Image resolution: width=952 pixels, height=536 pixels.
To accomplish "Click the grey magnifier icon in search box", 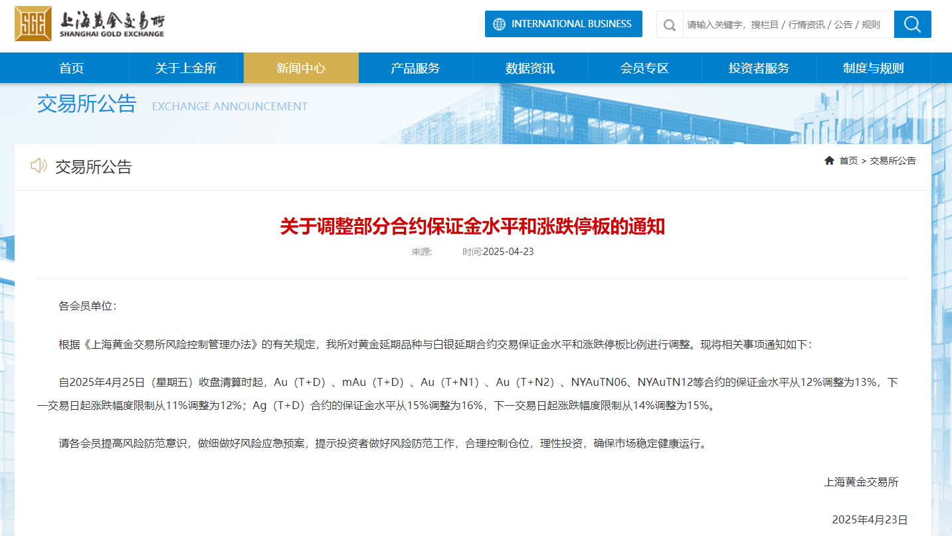I will pyautogui.click(x=670, y=25).
